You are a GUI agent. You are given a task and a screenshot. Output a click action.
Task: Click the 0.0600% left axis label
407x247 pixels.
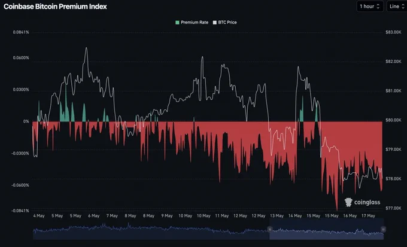(x=21, y=57)
